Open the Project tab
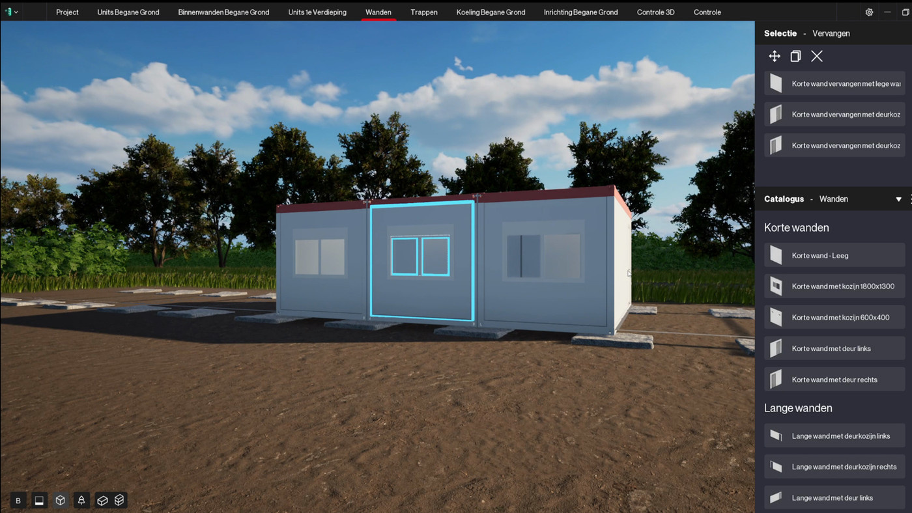Image resolution: width=912 pixels, height=513 pixels. (x=67, y=12)
